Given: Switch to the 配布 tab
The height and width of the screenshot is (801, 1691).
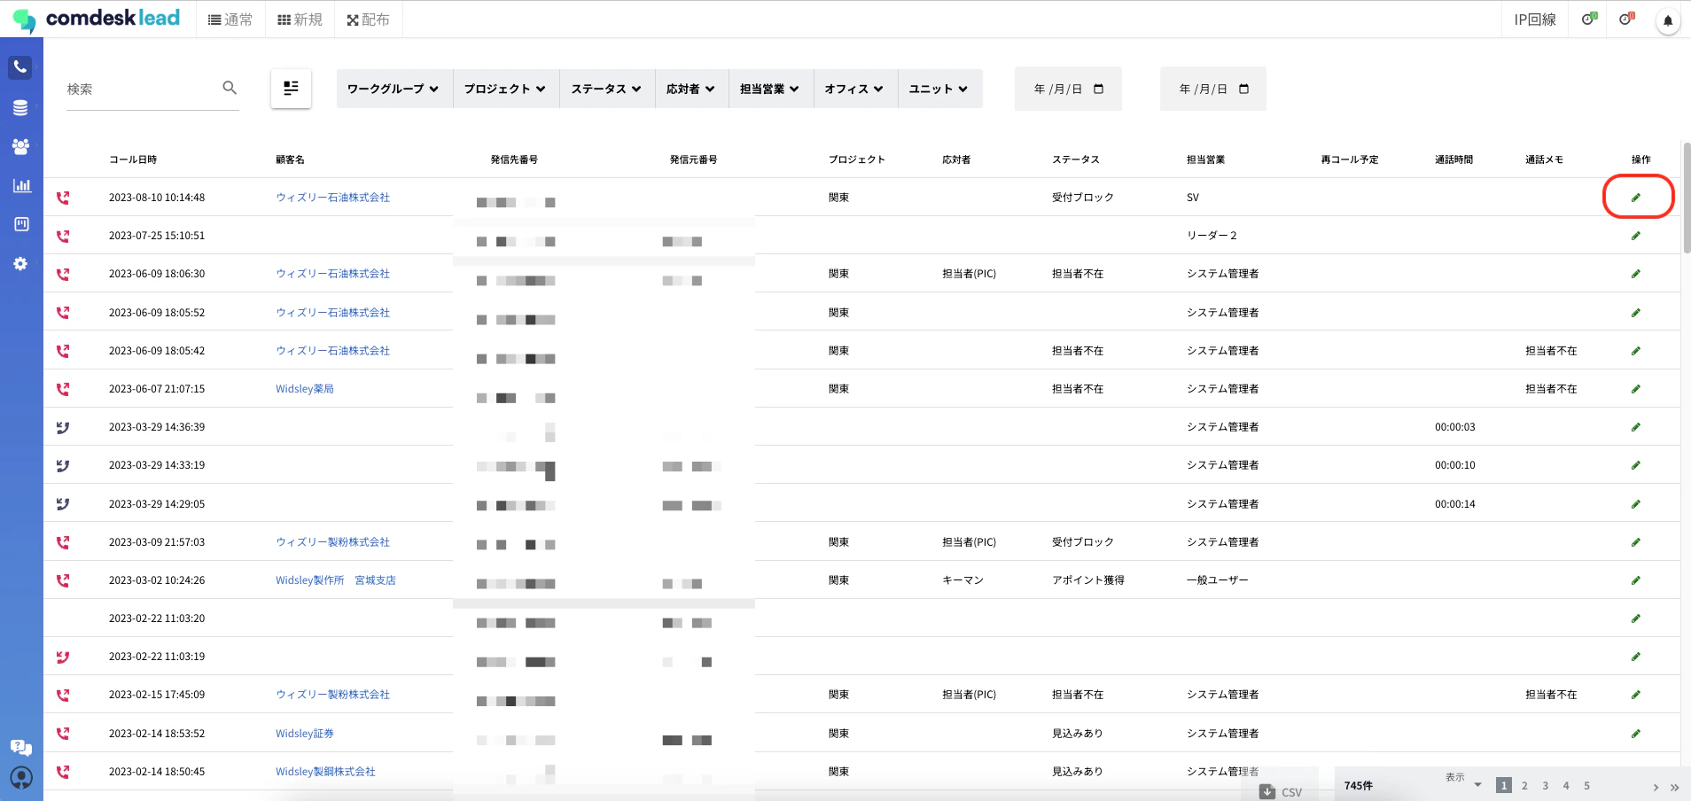Looking at the screenshot, I should point(369,19).
